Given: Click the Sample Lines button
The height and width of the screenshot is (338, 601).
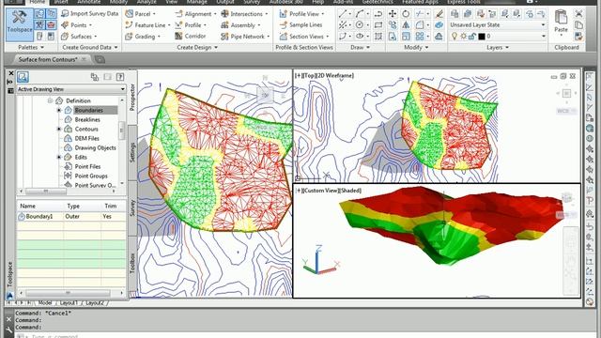Looking at the screenshot, I should pos(300,25).
